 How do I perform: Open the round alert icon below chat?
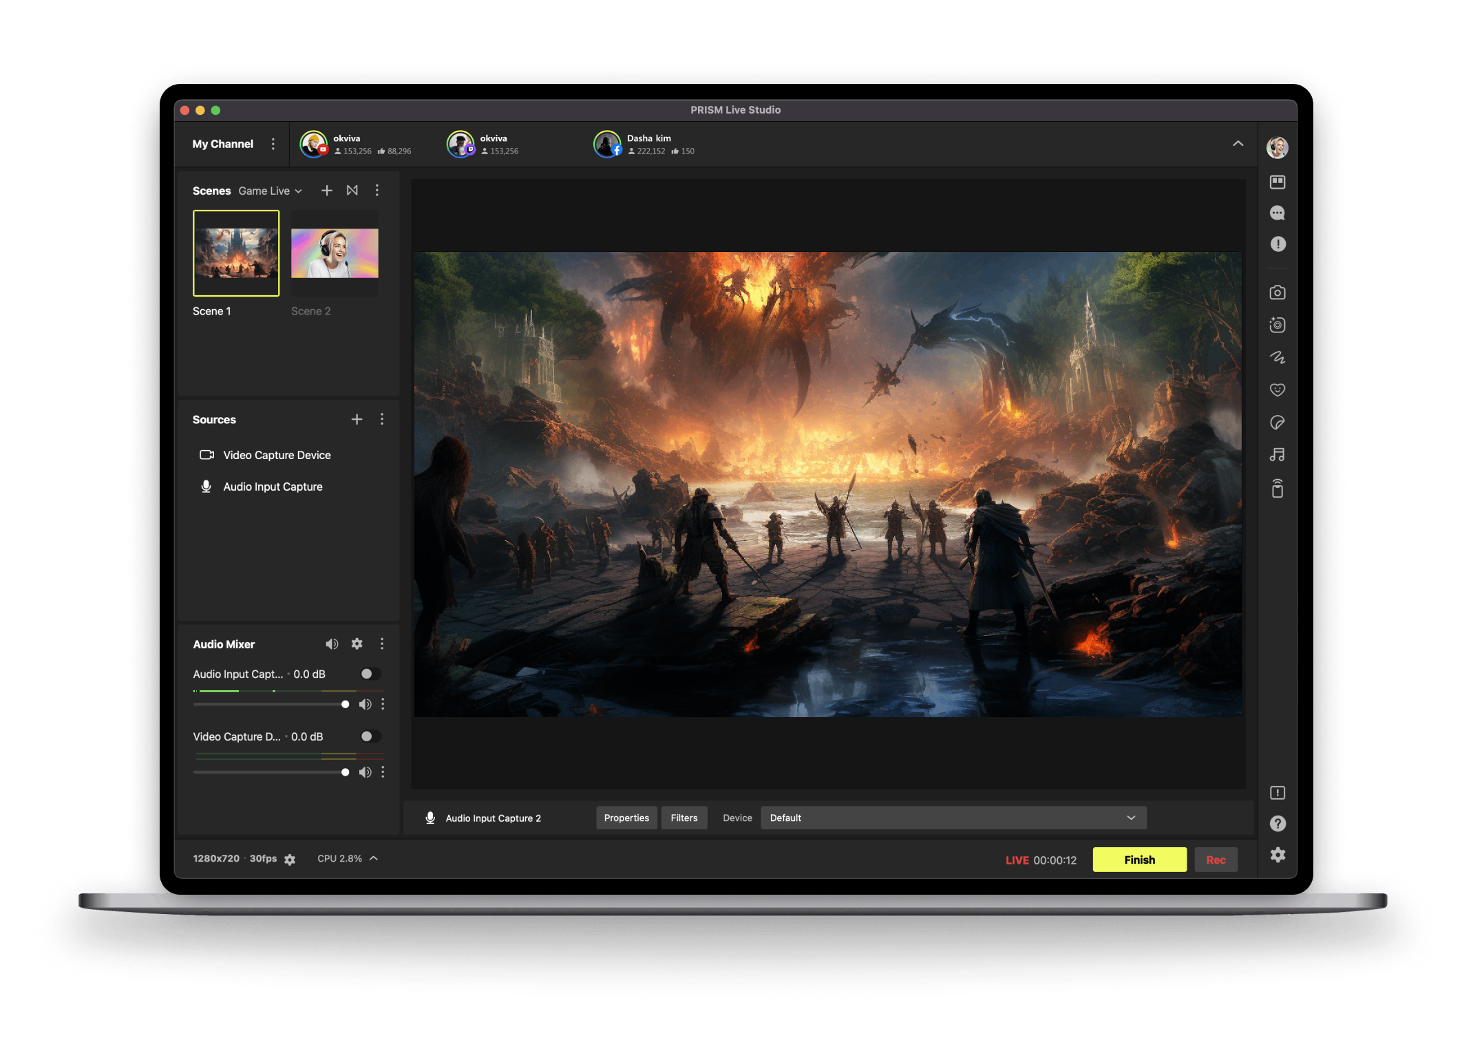tap(1278, 244)
